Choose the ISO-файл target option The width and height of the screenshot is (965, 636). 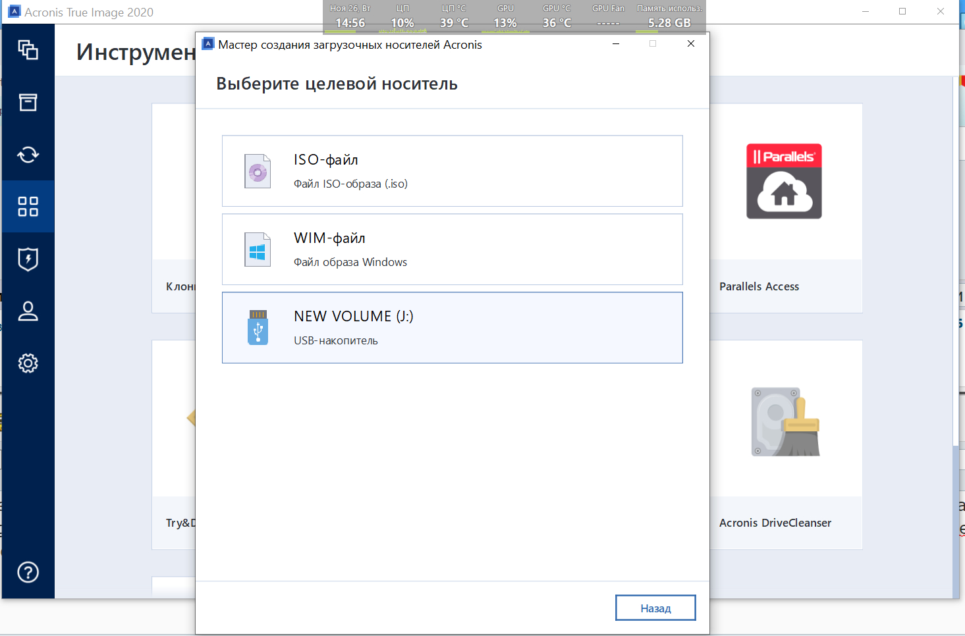point(453,171)
